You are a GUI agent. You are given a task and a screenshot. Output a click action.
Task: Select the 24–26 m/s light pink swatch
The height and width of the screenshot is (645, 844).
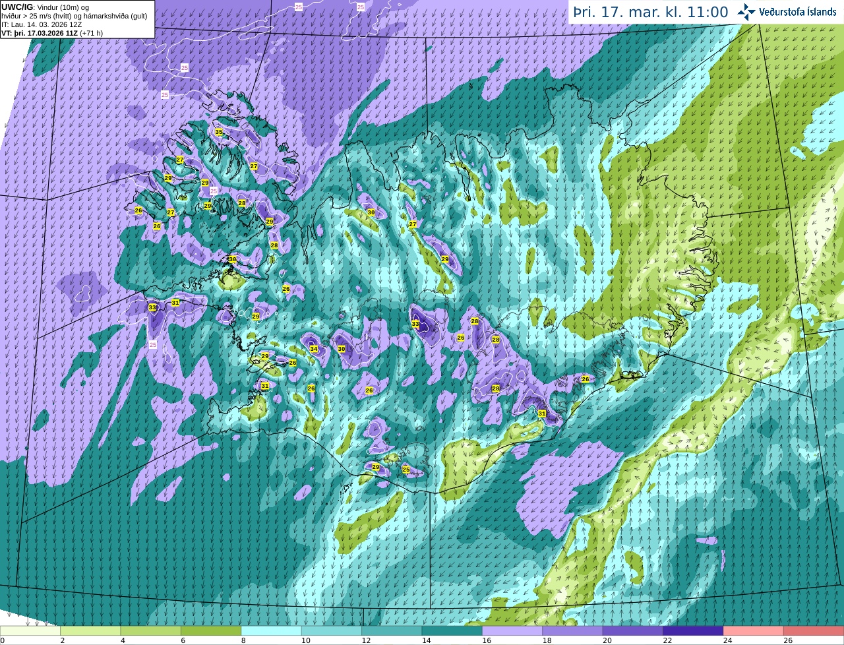pyautogui.click(x=753, y=630)
